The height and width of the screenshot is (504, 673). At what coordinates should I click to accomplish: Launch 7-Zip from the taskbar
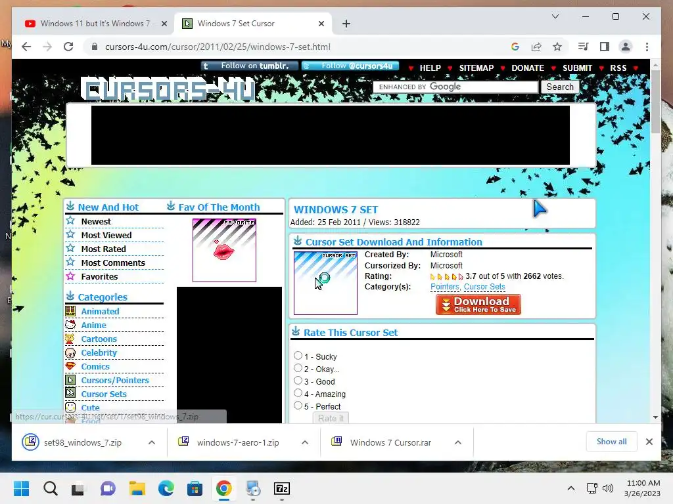tap(282, 488)
